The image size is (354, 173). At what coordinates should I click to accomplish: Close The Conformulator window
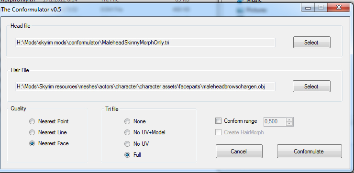click(339, 8)
